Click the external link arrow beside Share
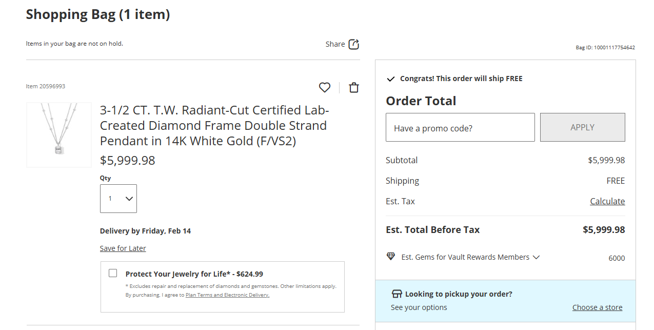 pyautogui.click(x=355, y=44)
